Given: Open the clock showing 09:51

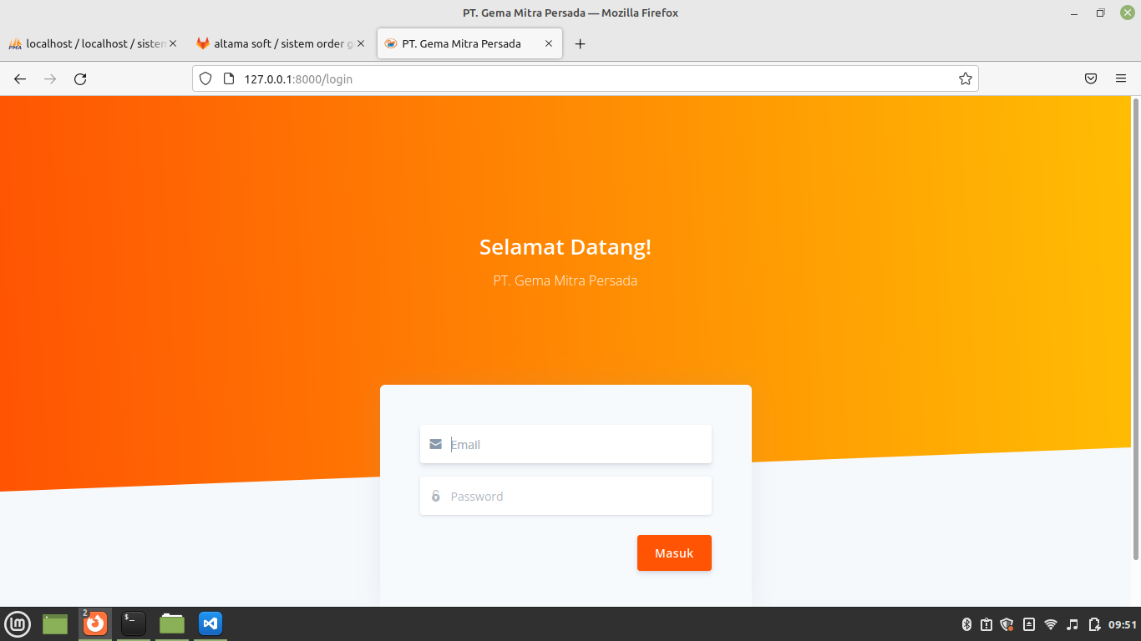Looking at the screenshot, I should [x=1123, y=624].
